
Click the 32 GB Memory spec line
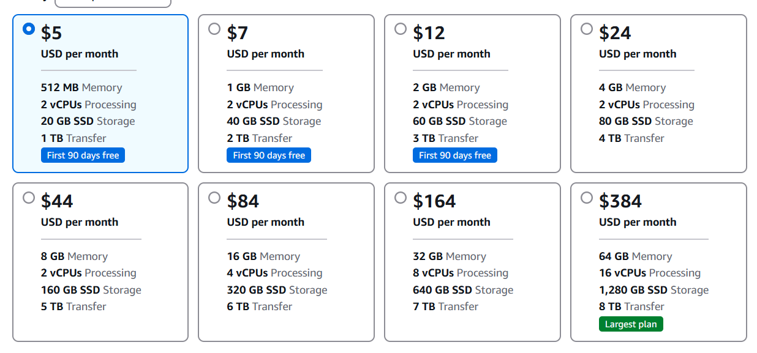point(450,256)
